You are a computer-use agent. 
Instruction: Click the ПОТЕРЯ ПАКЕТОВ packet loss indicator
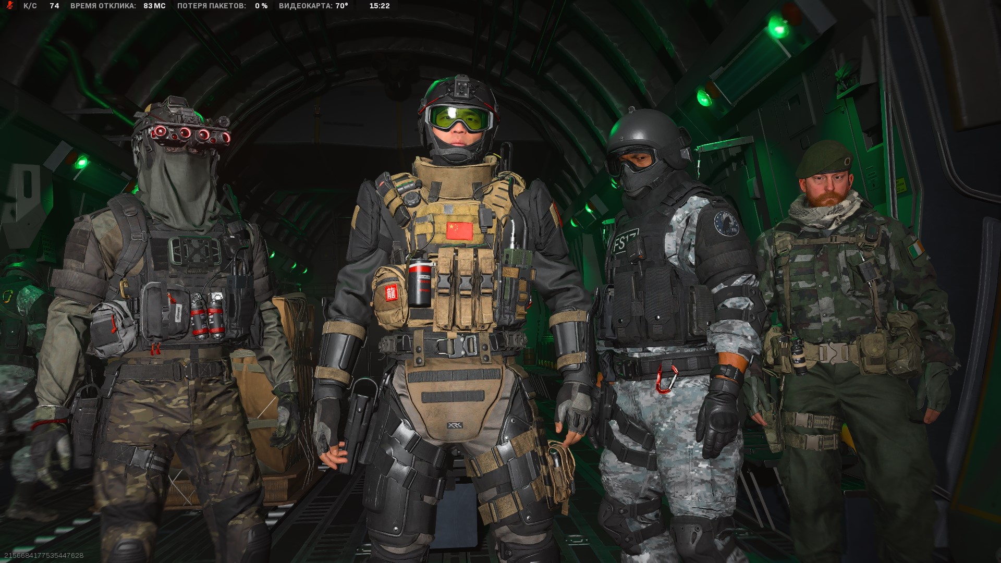click(222, 6)
